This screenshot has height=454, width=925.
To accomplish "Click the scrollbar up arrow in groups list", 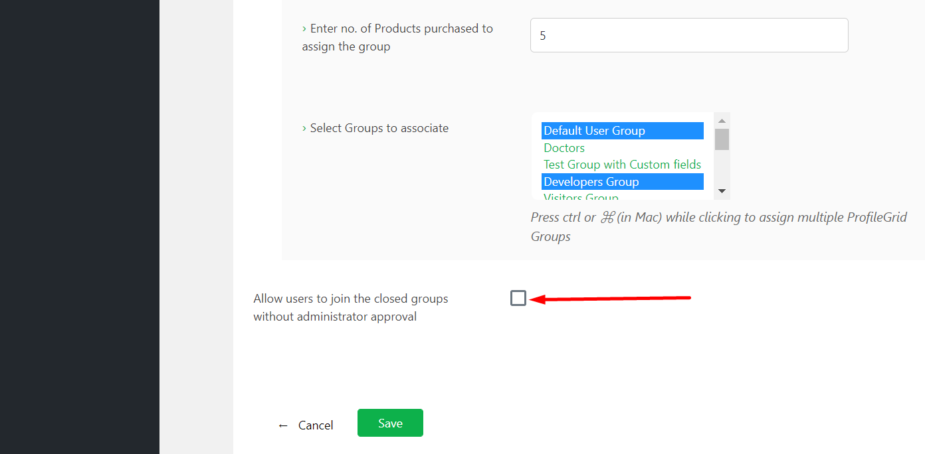I will coord(722,119).
